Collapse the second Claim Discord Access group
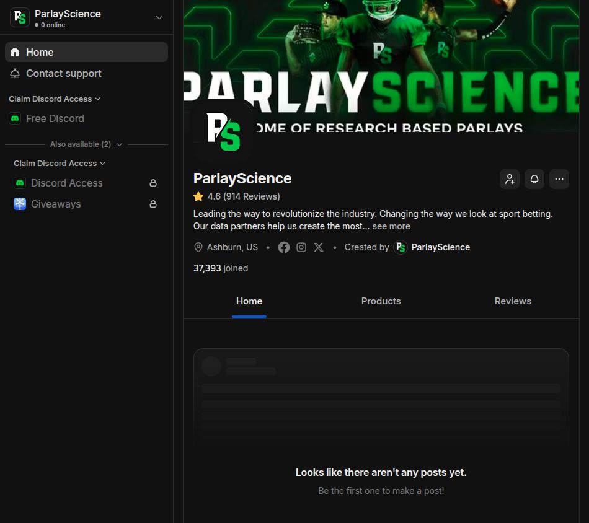589x523 pixels. (x=60, y=164)
